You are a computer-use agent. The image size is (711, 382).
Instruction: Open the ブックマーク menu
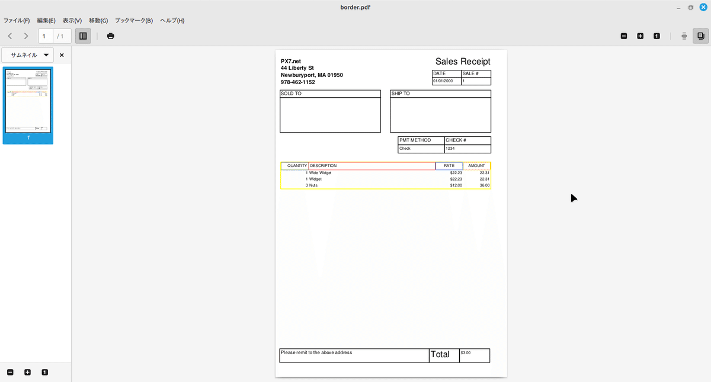(133, 20)
